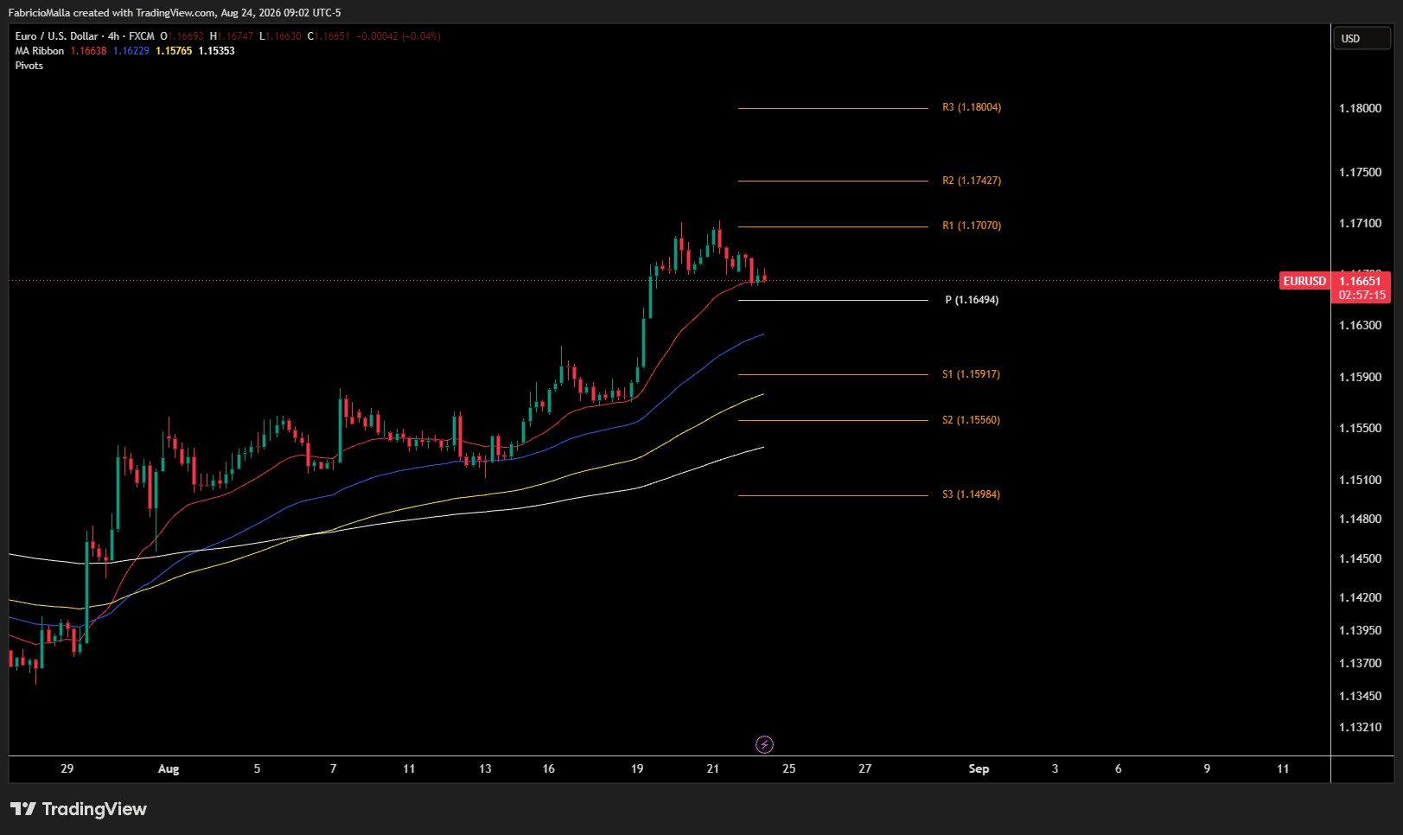Click date 21 on the time axis

pos(713,768)
